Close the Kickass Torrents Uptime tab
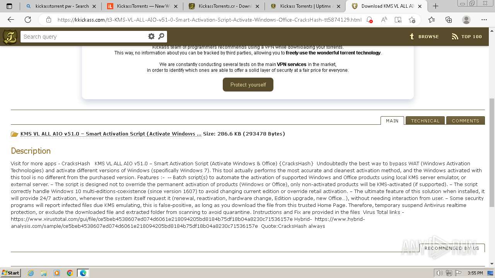This screenshot has width=495, height=278. pos(338,6)
